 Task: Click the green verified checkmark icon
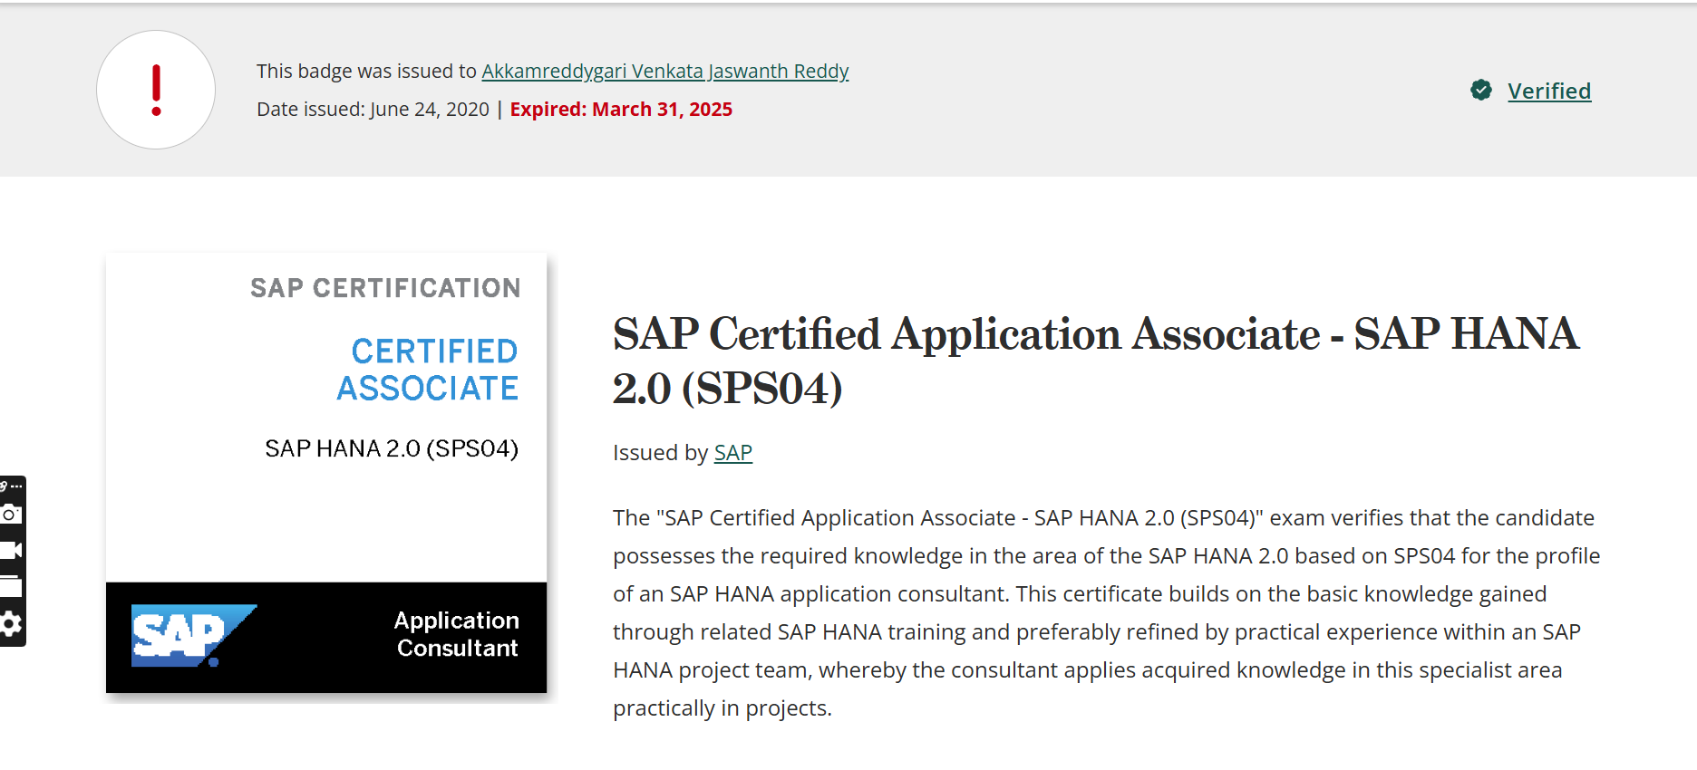tap(1481, 91)
